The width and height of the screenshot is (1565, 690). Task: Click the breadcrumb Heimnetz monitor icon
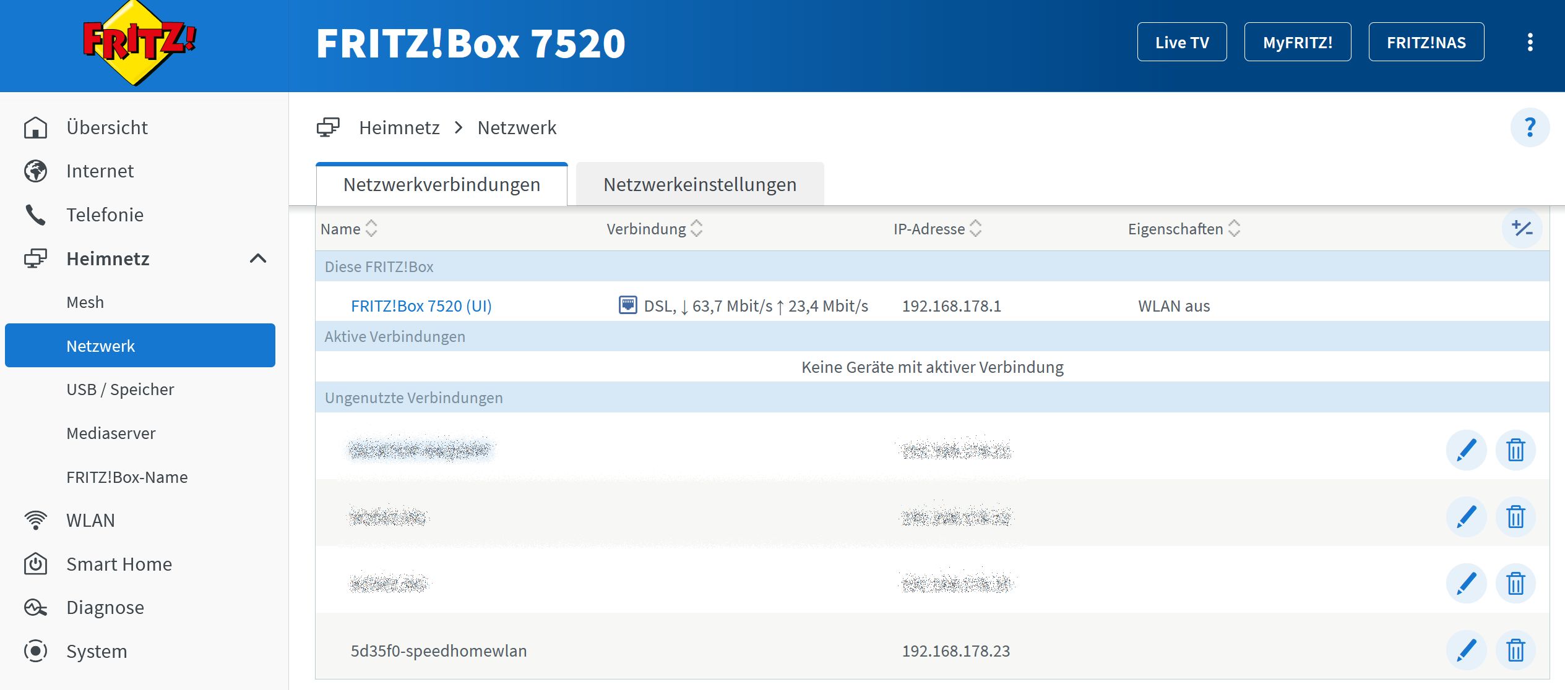click(328, 127)
